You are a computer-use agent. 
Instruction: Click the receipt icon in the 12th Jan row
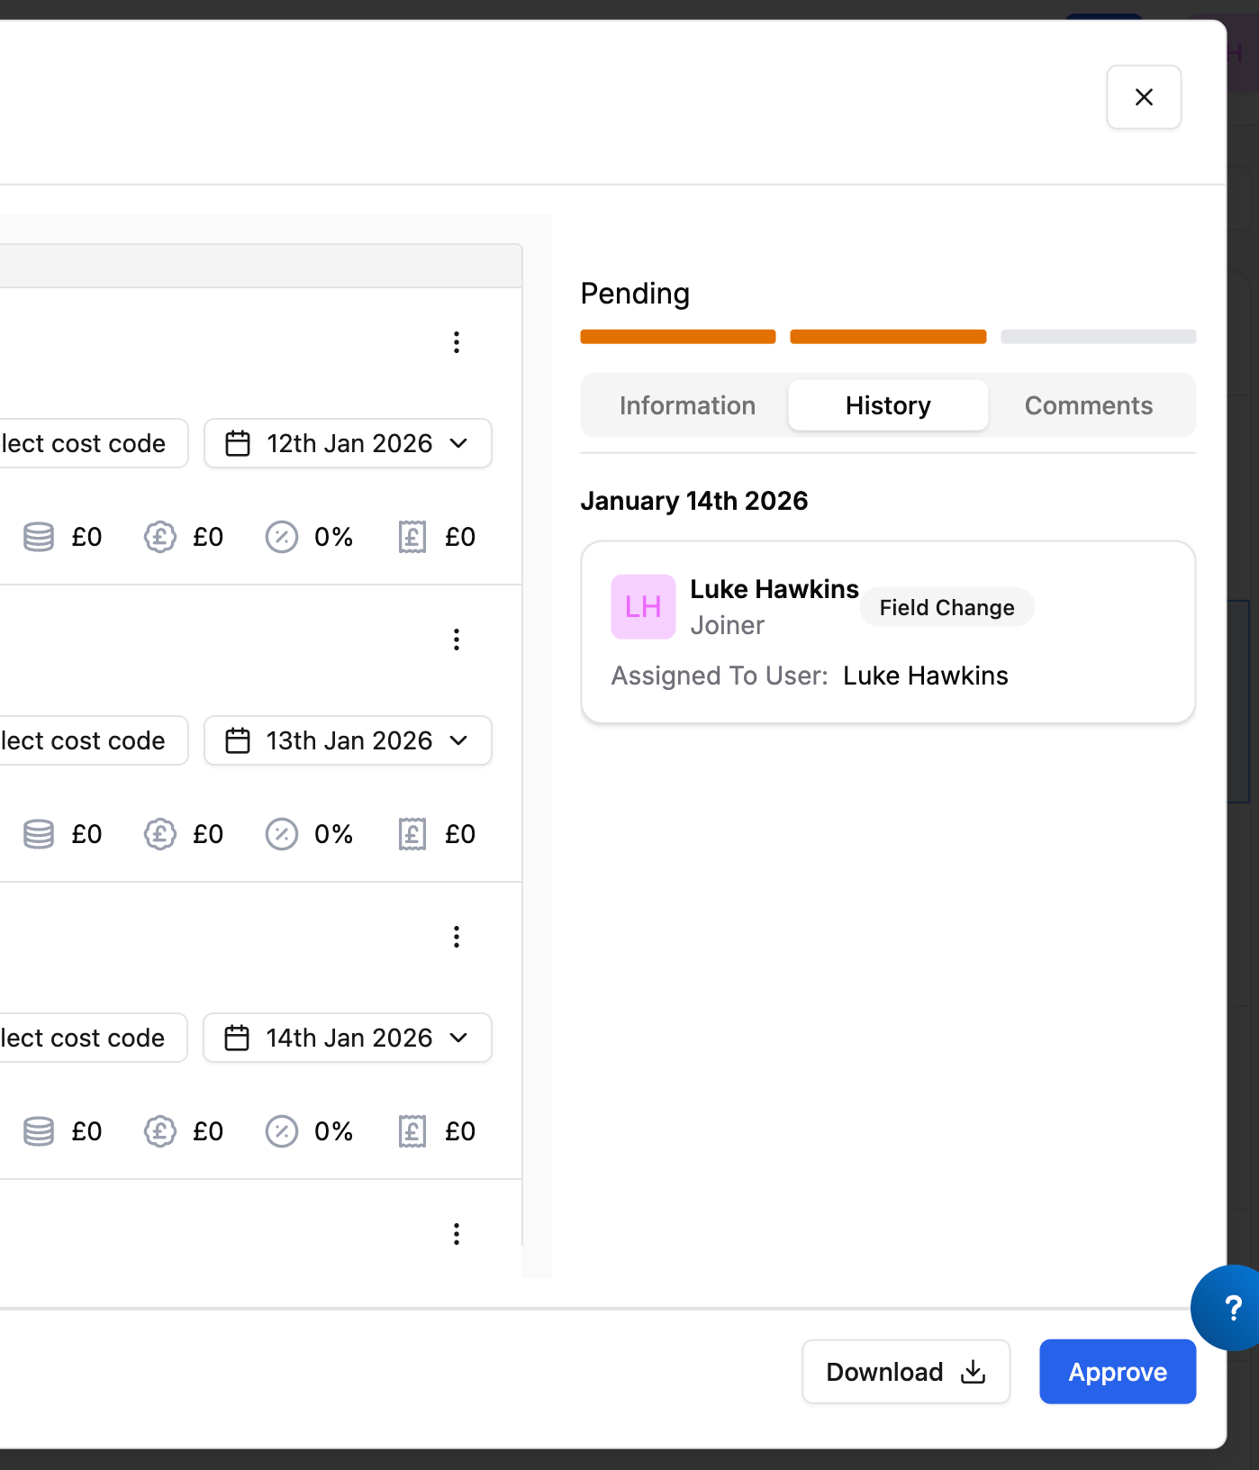412,537
